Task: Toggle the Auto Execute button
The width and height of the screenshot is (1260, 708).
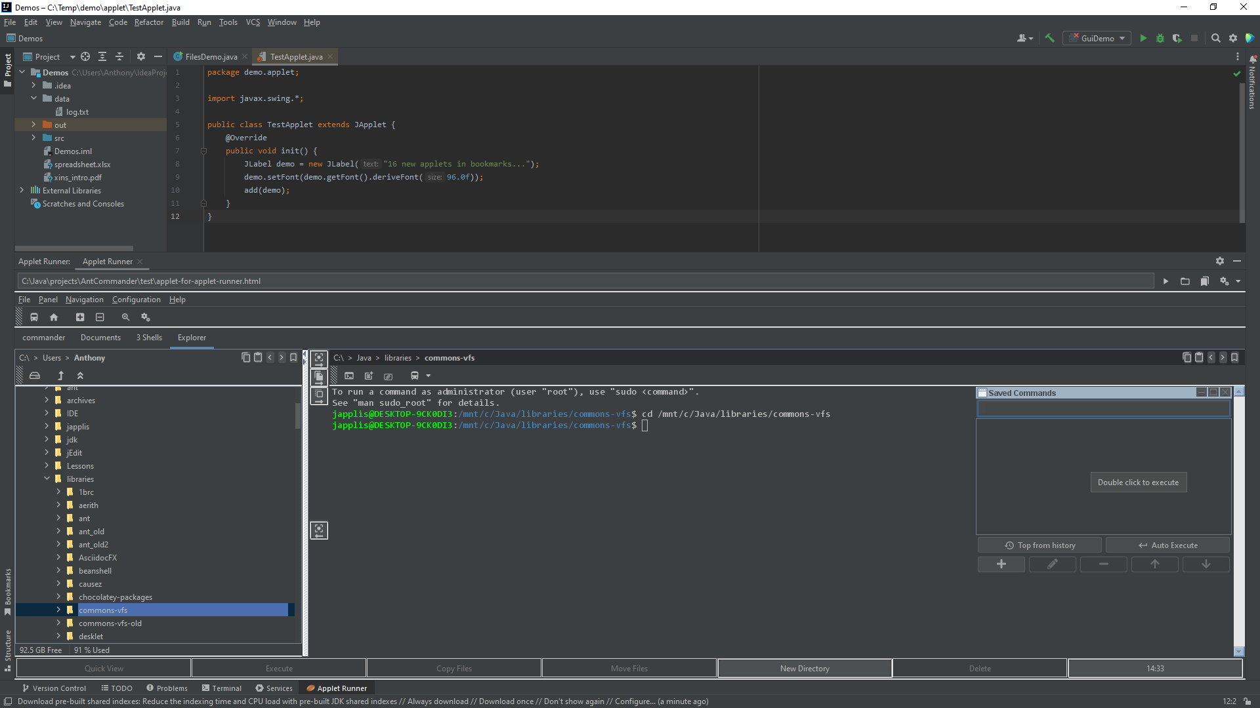Action: (x=1167, y=545)
